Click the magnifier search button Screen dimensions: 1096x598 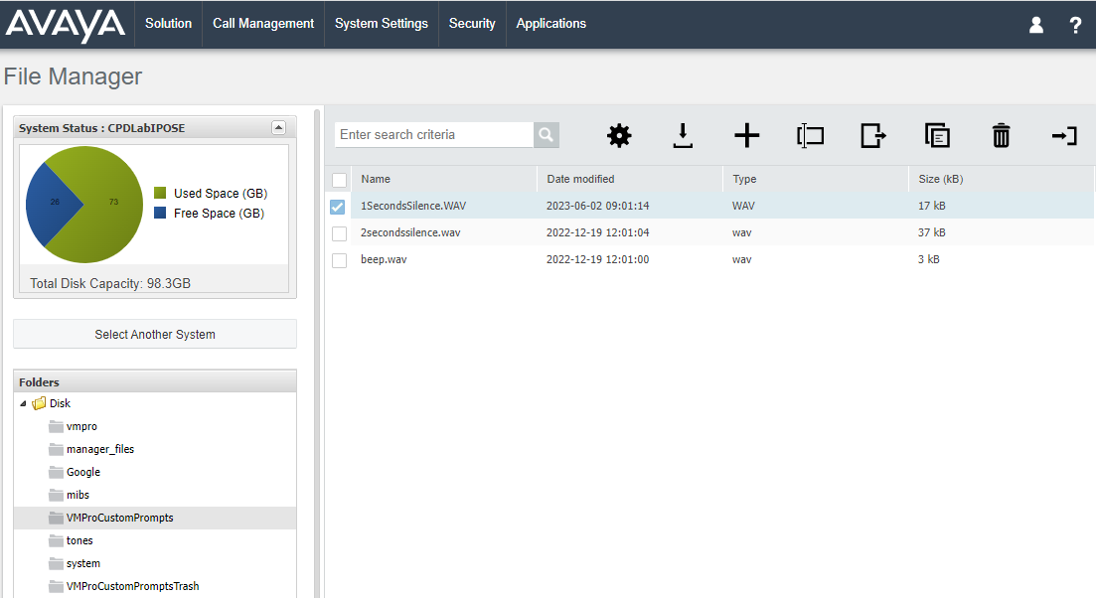tap(546, 135)
